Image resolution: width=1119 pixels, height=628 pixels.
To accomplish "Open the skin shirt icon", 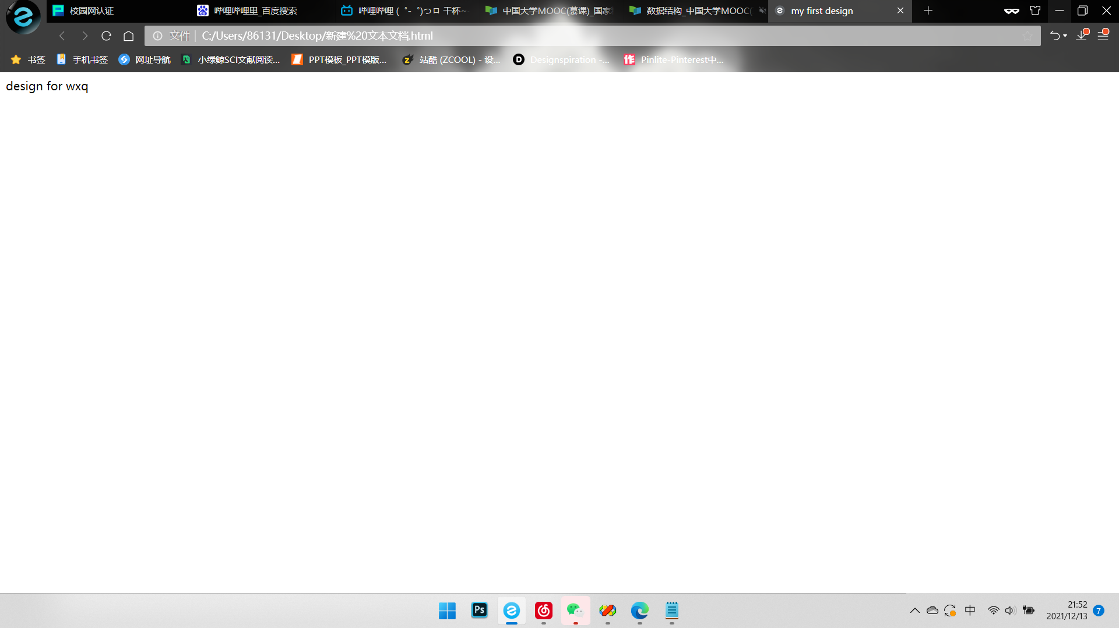I will click(x=1035, y=10).
